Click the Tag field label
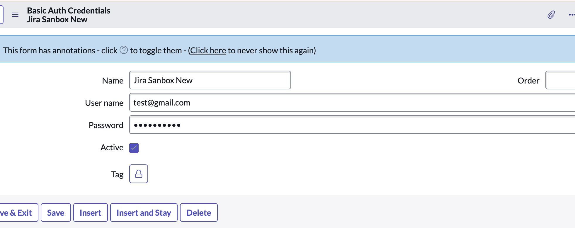Screen dimensions: 575x228 point(117,174)
